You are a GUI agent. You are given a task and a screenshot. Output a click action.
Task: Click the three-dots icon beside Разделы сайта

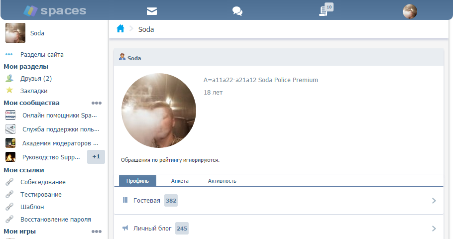tap(9, 54)
